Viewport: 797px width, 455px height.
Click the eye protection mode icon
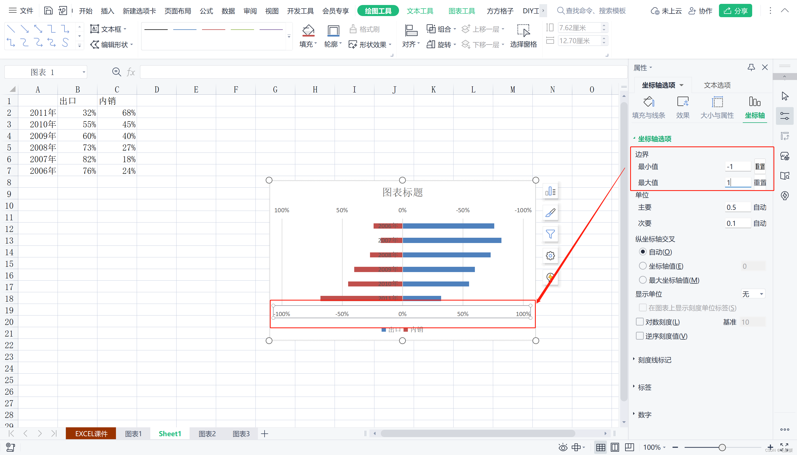pyautogui.click(x=563, y=447)
